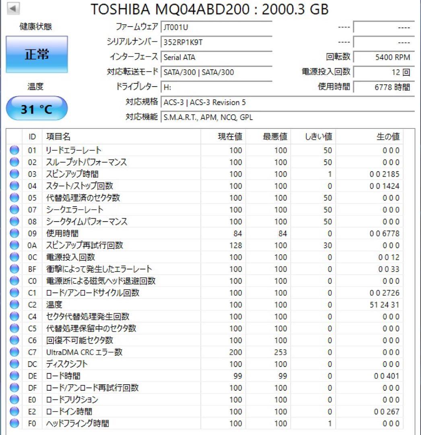
Task: Select worst value 253 in row C7
Action: [x=281, y=352]
